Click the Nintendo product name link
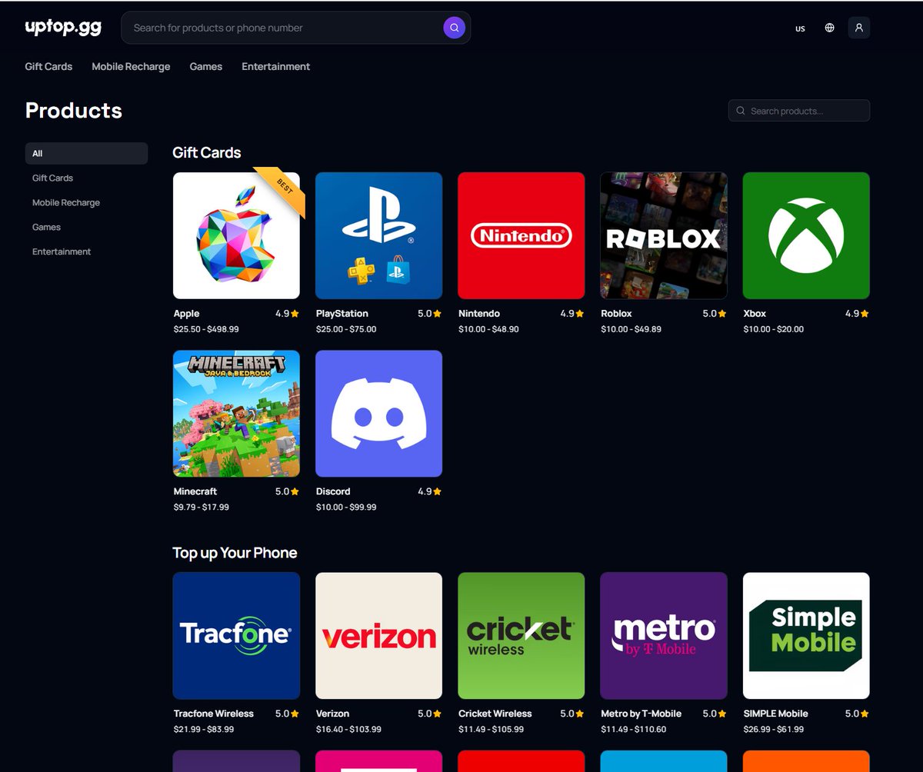923x772 pixels. (479, 314)
